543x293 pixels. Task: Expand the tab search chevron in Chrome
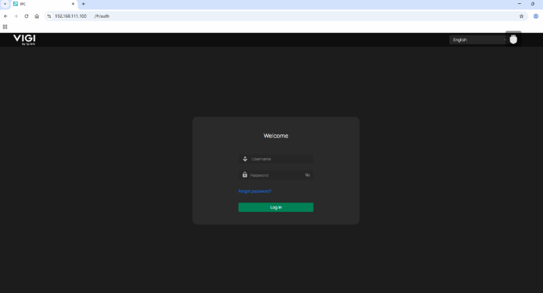click(x=5, y=4)
